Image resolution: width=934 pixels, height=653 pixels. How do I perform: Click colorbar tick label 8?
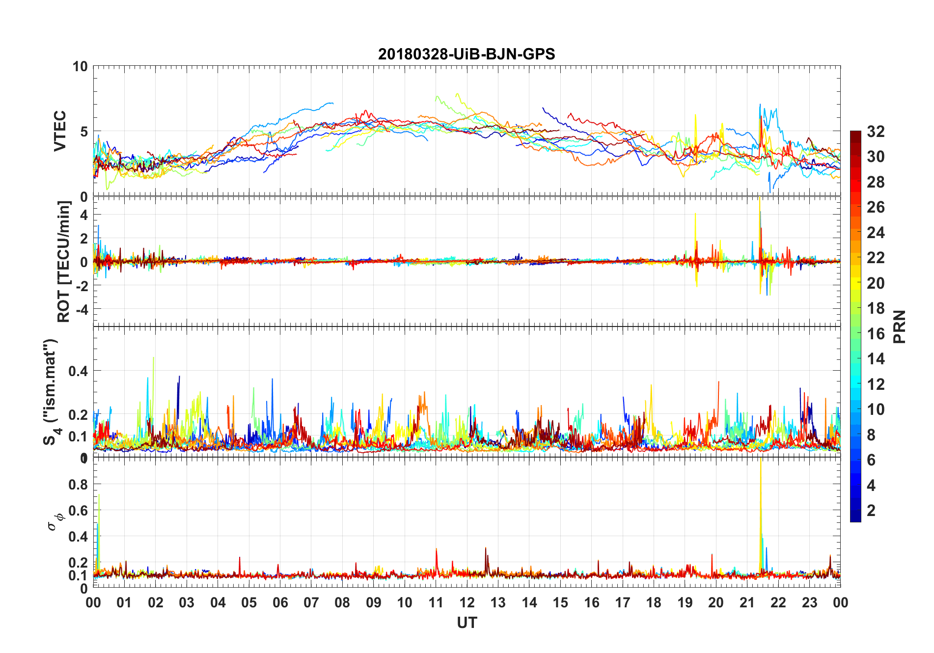pyautogui.click(x=871, y=435)
